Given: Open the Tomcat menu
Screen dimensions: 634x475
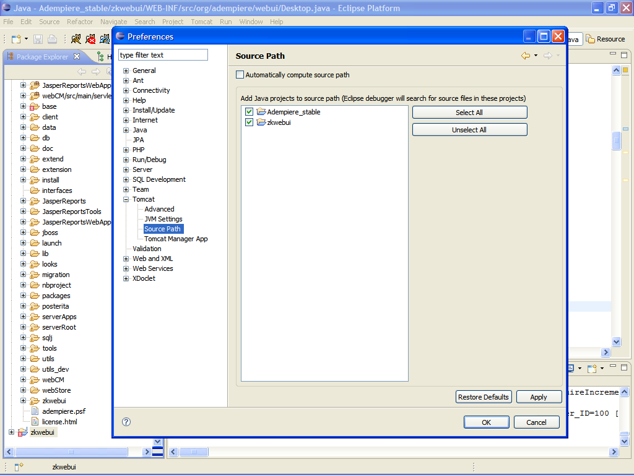Looking at the screenshot, I should [201, 22].
